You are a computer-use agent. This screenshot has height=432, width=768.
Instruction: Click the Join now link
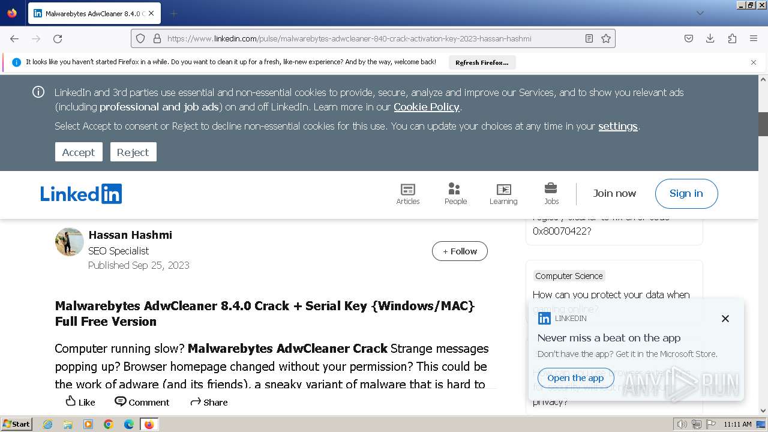(614, 193)
